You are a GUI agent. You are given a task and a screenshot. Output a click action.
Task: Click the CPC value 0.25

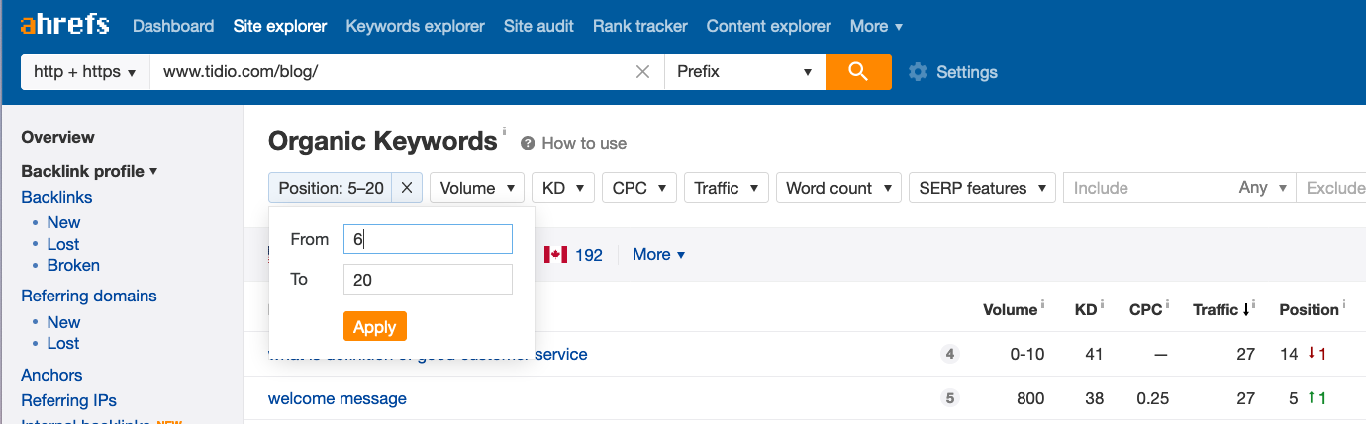click(1153, 399)
